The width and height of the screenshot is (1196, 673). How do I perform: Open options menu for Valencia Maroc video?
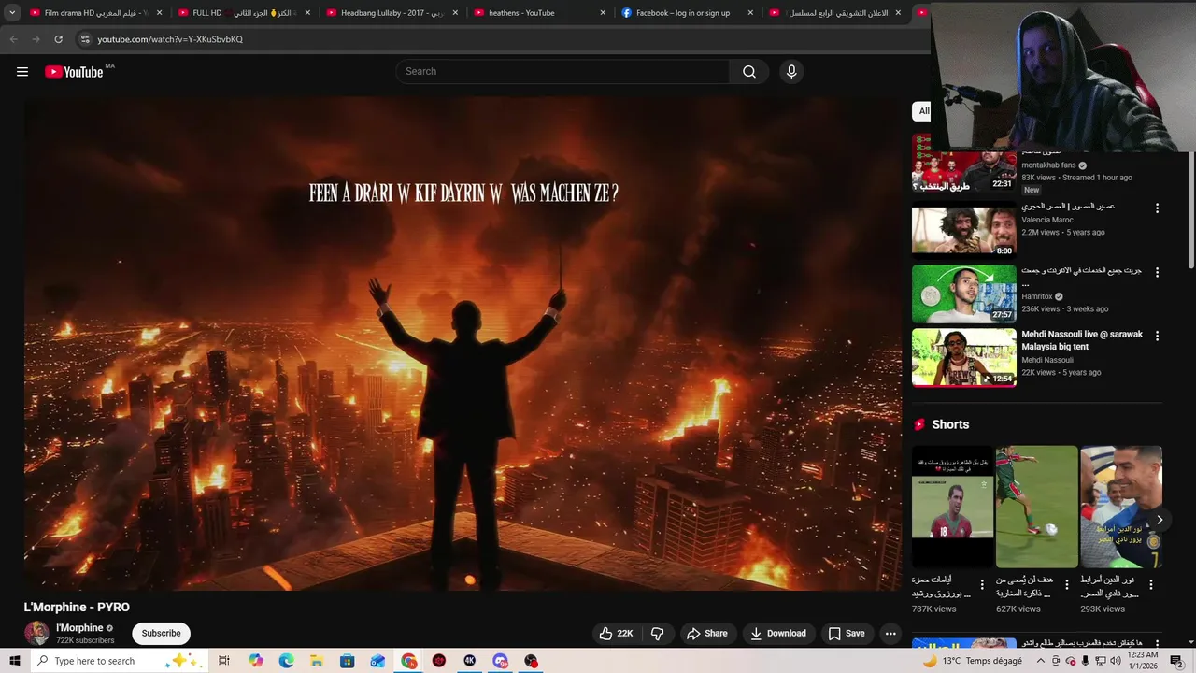coord(1157,208)
